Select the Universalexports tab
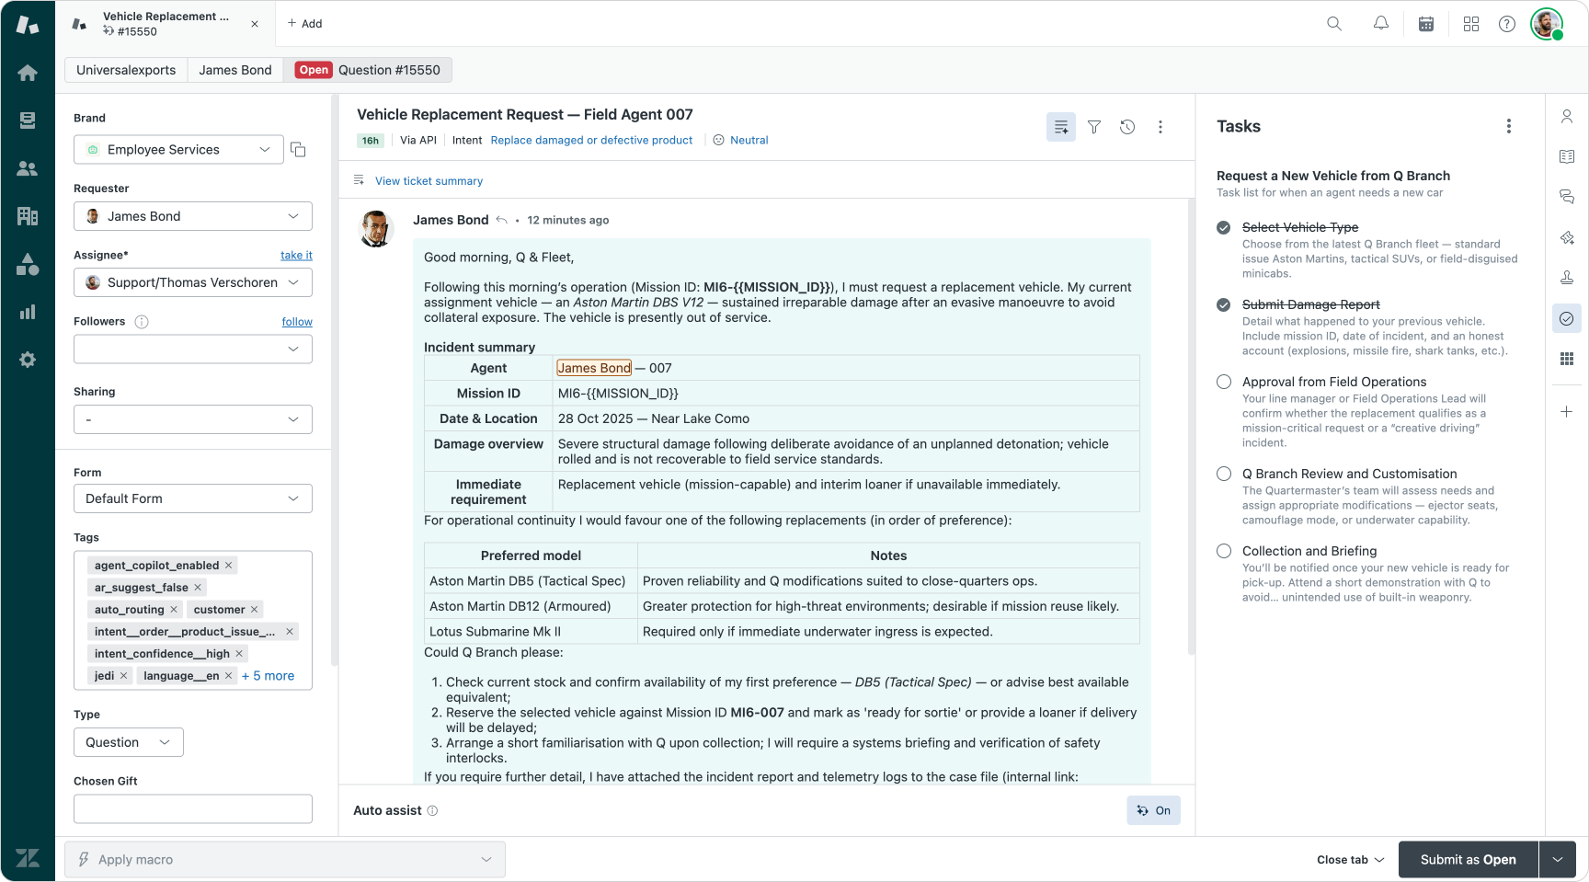Image resolution: width=1589 pixels, height=882 pixels. point(126,70)
